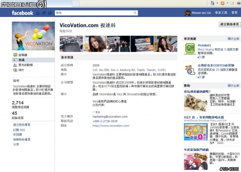Click 分享 share link
The height and width of the screenshot is (172, 241).
16,145
